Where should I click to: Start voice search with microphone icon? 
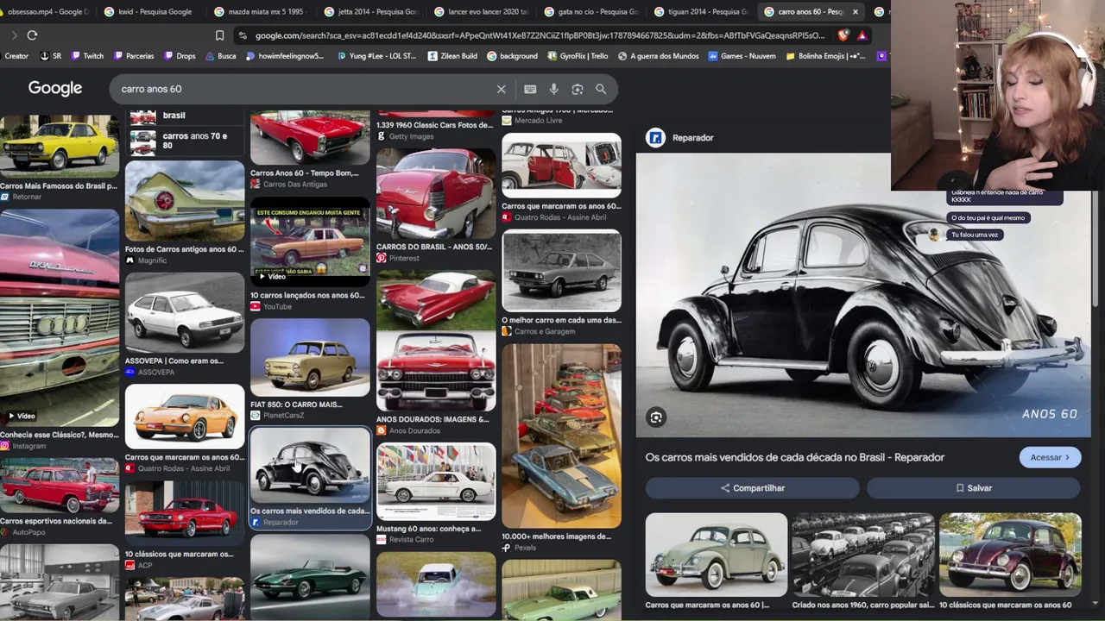pyautogui.click(x=553, y=89)
